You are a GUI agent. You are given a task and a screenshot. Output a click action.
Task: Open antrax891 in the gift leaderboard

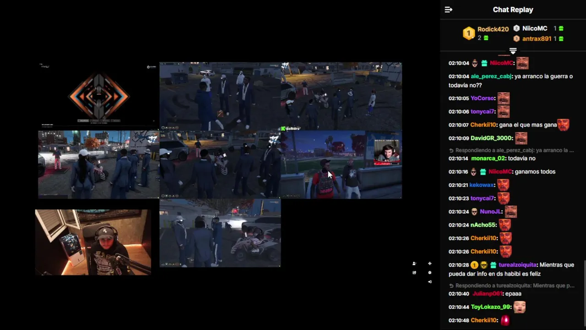click(537, 39)
